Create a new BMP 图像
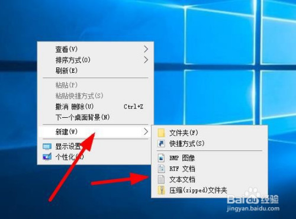 pos(209,158)
